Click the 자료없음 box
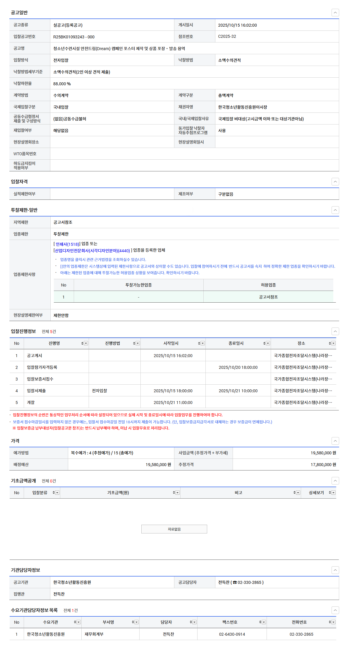Image resolution: width=345 pixels, height=648 pixels. pos(174,529)
